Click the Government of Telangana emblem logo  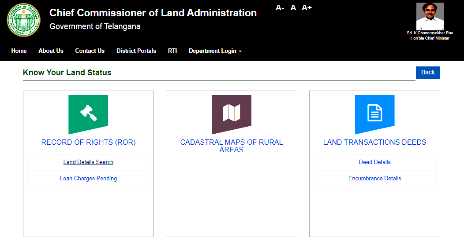[24, 20]
